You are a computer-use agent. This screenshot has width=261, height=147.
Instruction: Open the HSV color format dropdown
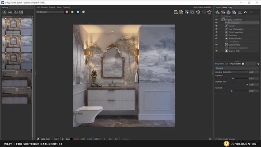coord(97,139)
